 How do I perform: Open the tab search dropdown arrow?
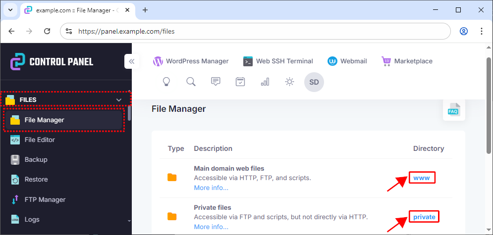coord(10,10)
